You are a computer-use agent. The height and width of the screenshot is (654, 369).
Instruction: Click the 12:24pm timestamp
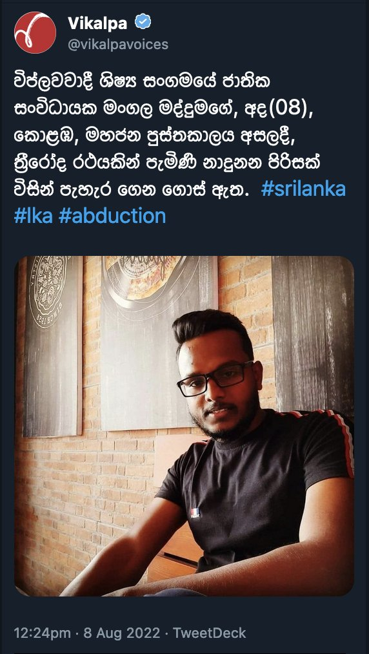tap(42, 633)
